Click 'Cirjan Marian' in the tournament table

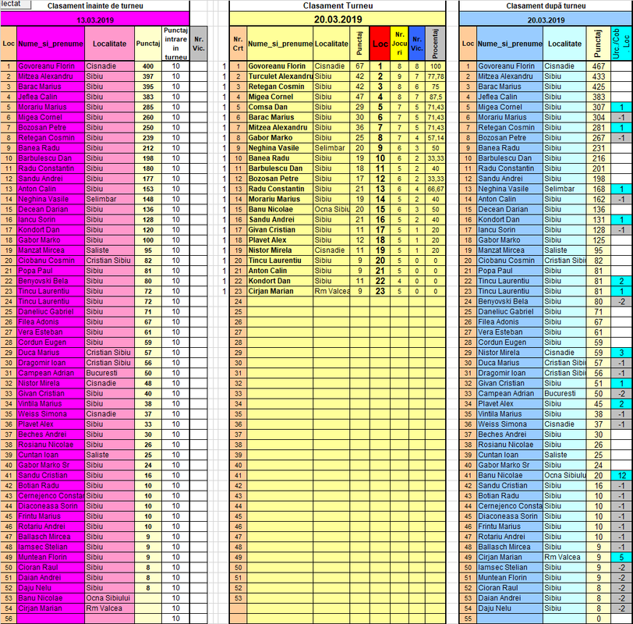[280, 291]
